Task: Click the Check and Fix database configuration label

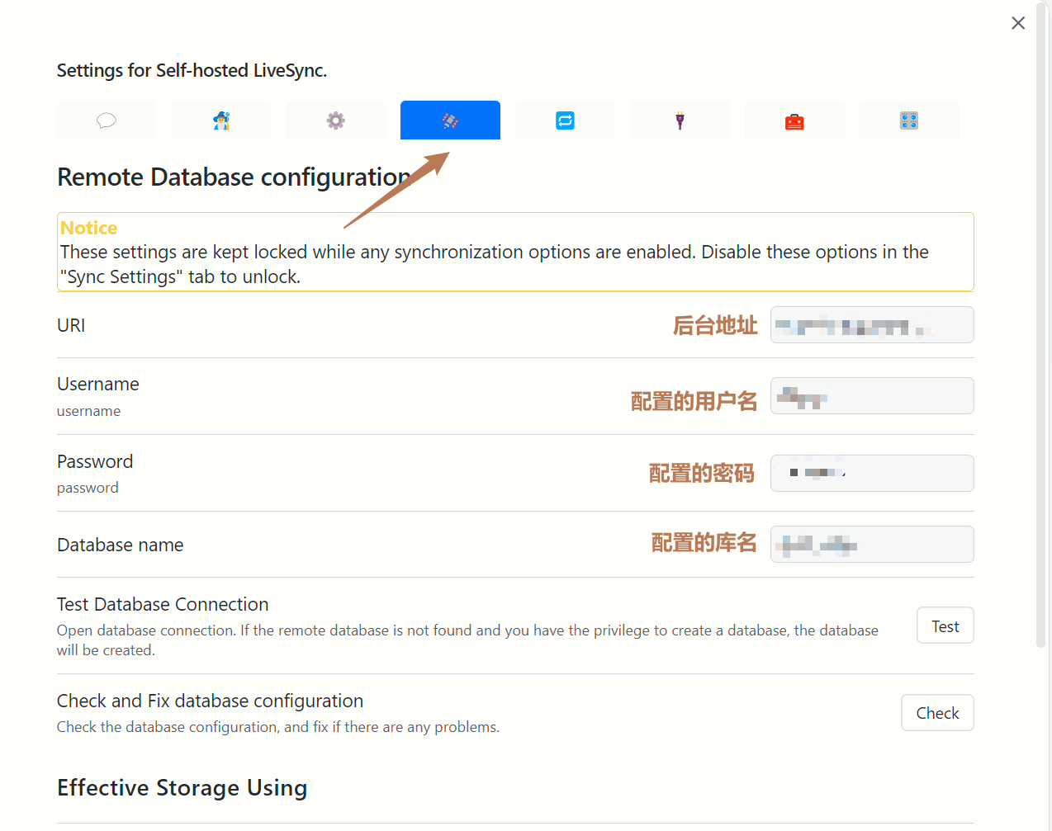Action: pos(210,701)
